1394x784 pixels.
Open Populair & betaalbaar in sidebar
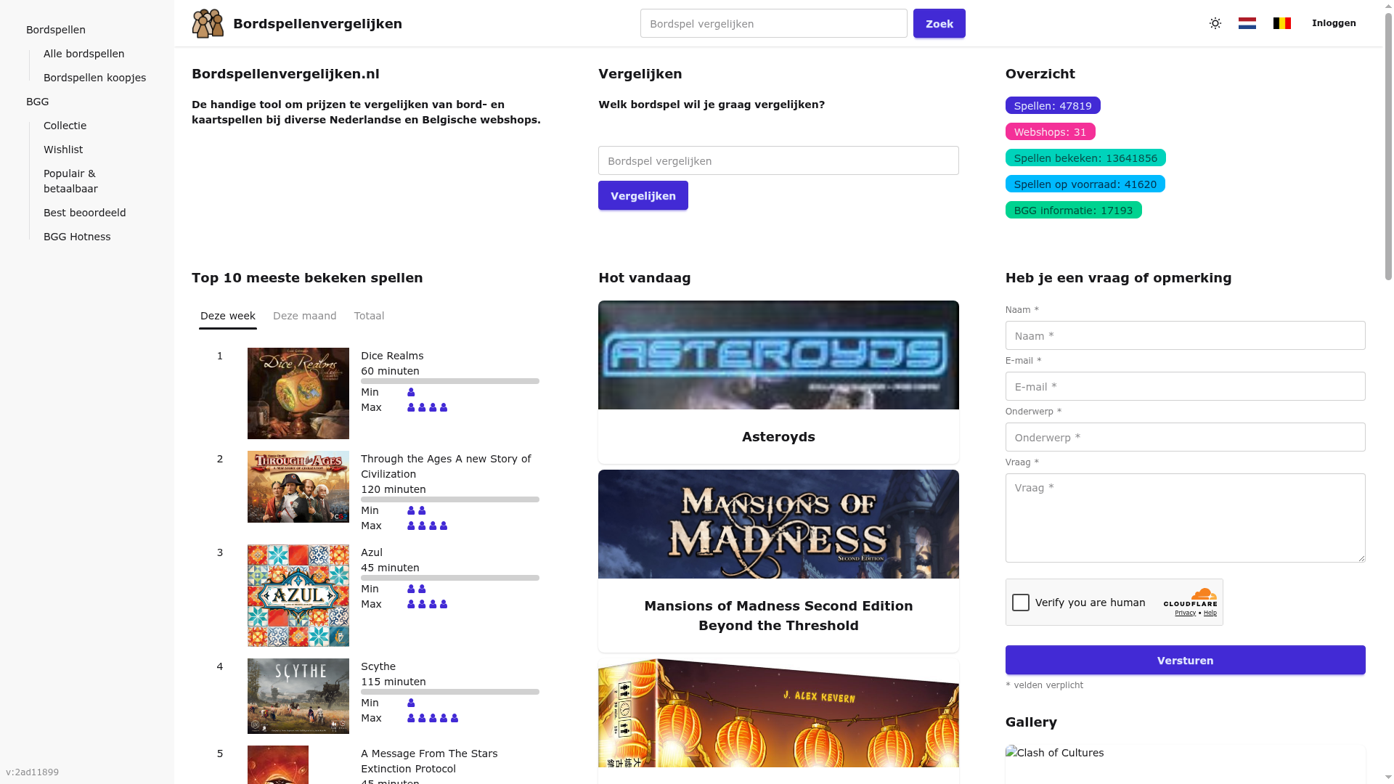(x=70, y=181)
